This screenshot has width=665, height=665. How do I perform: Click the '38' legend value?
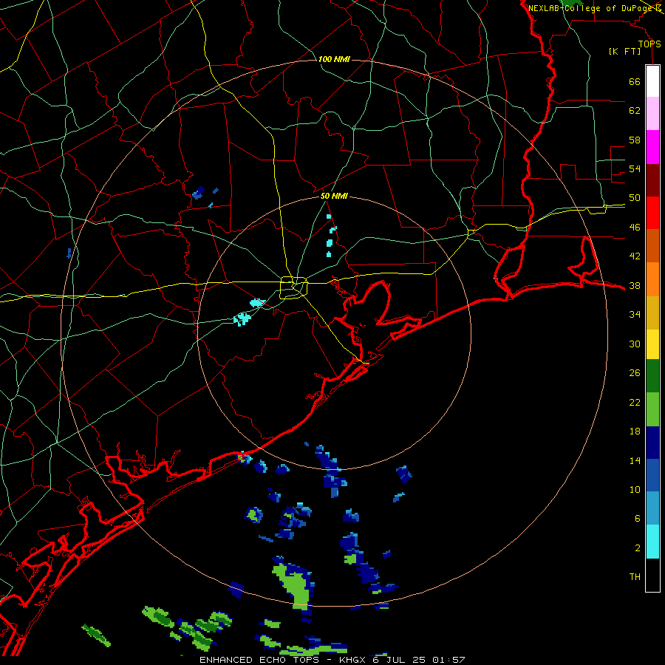point(635,286)
